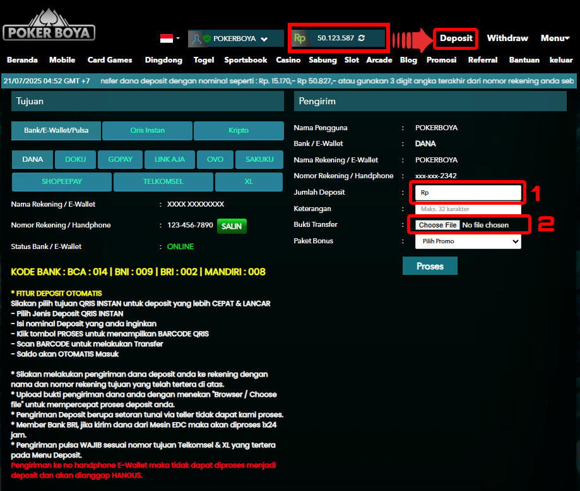Refresh balance with the reload icon
The width and height of the screenshot is (580, 491).
(x=362, y=38)
